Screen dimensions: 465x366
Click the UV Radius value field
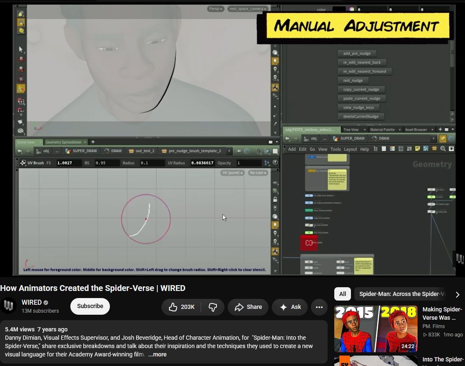pyautogui.click(x=202, y=163)
